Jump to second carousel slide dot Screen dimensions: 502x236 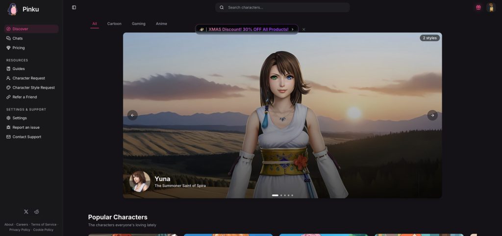[x=281, y=195]
